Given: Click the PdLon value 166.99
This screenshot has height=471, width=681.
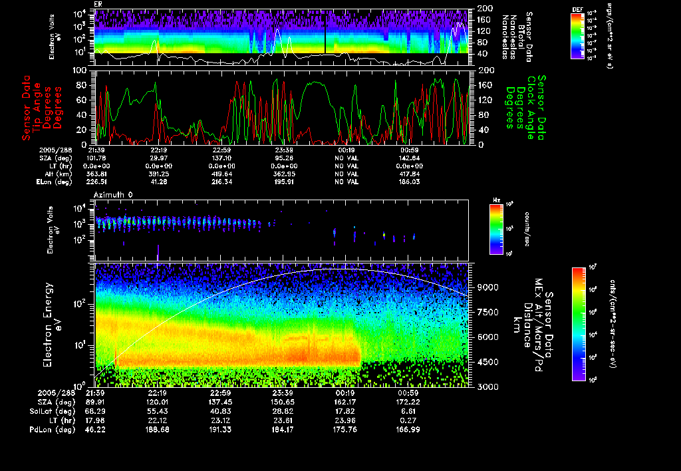Looking at the screenshot, I should [408, 430].
